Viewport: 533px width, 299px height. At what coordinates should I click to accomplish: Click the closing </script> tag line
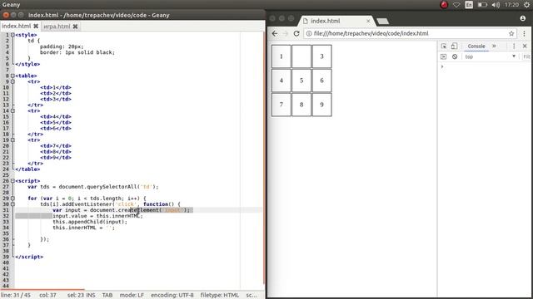point(29,257)
